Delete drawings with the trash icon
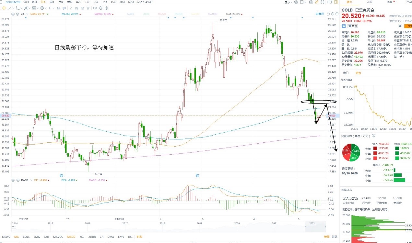The width and height of the screenshot is (412, 243). [88, 8]
